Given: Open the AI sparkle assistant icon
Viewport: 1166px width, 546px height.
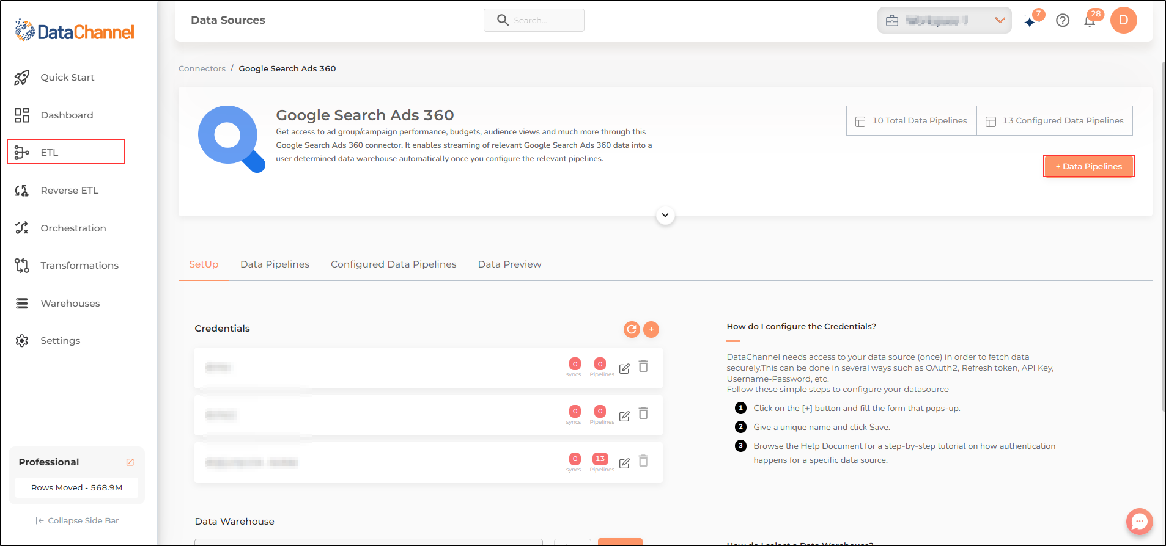Looking at the screenshot, I should pos(1031,21).
